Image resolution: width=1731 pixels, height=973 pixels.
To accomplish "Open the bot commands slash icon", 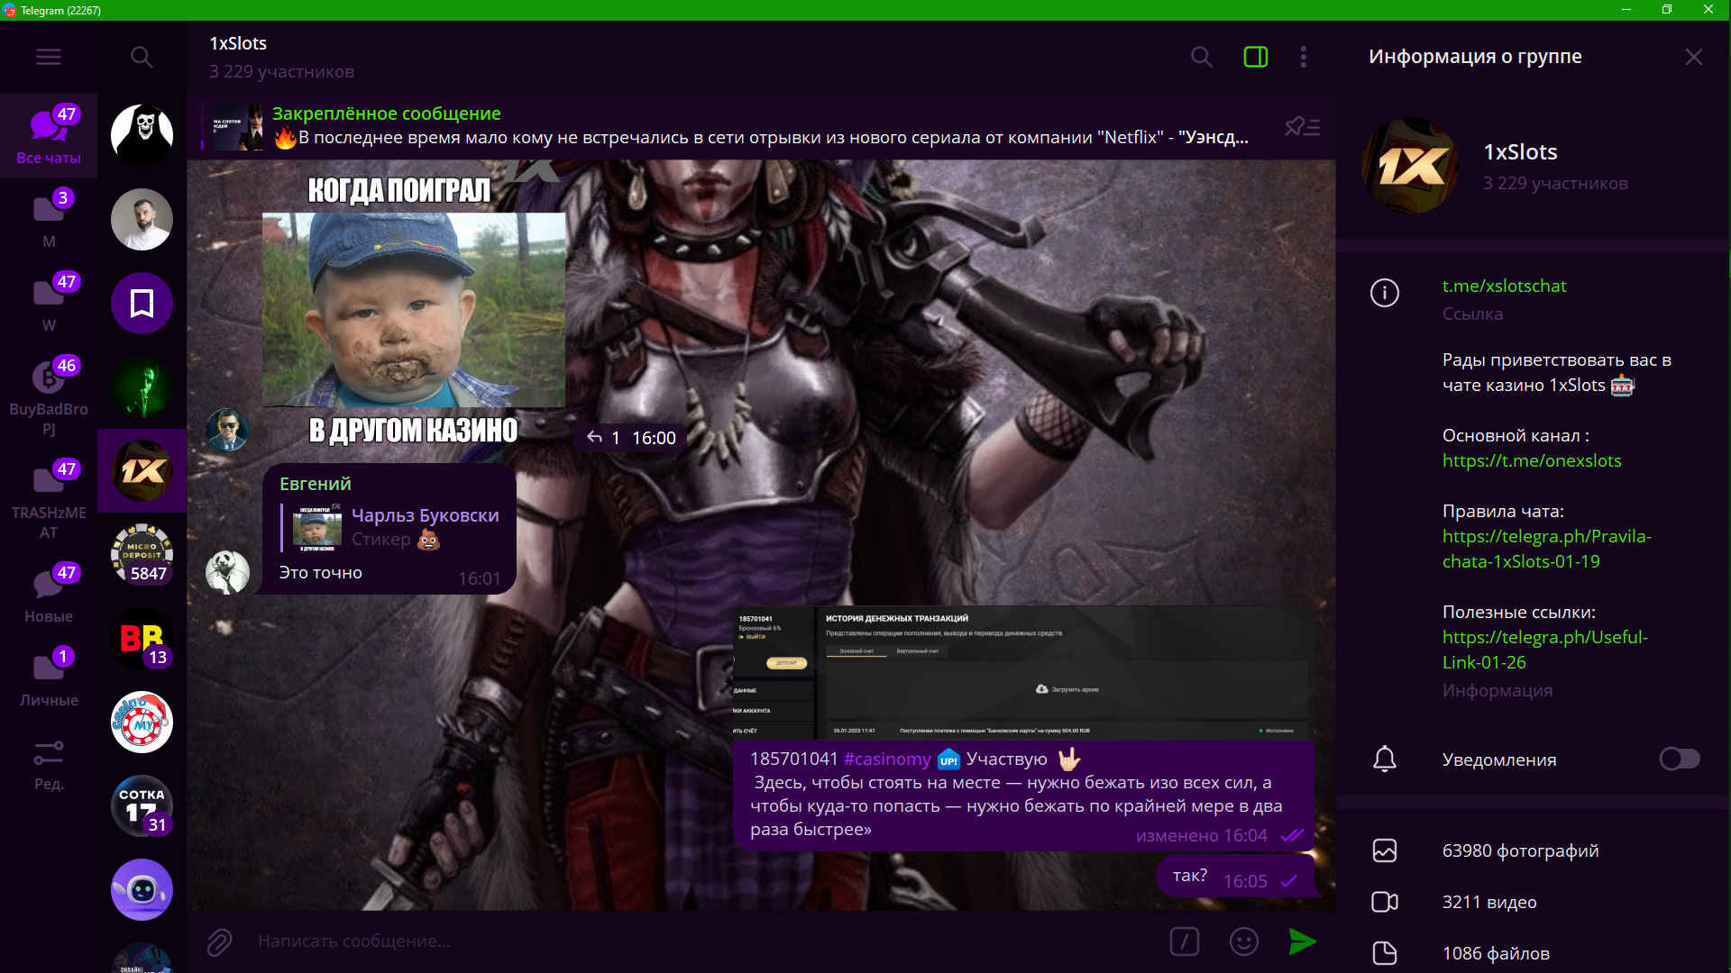I will [1184, 941].
